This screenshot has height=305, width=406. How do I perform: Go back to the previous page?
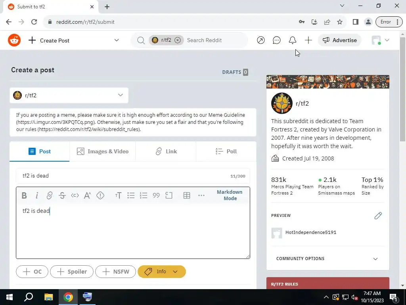9,22
